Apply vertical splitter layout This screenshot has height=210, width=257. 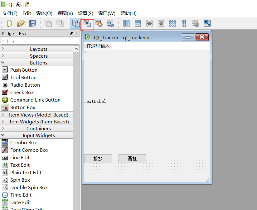click(x=161, y=23)
